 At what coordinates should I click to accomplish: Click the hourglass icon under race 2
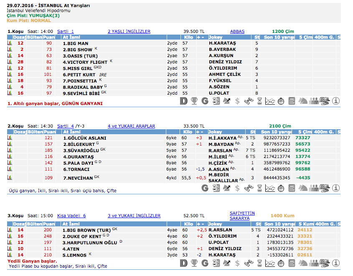coord(259,188)
